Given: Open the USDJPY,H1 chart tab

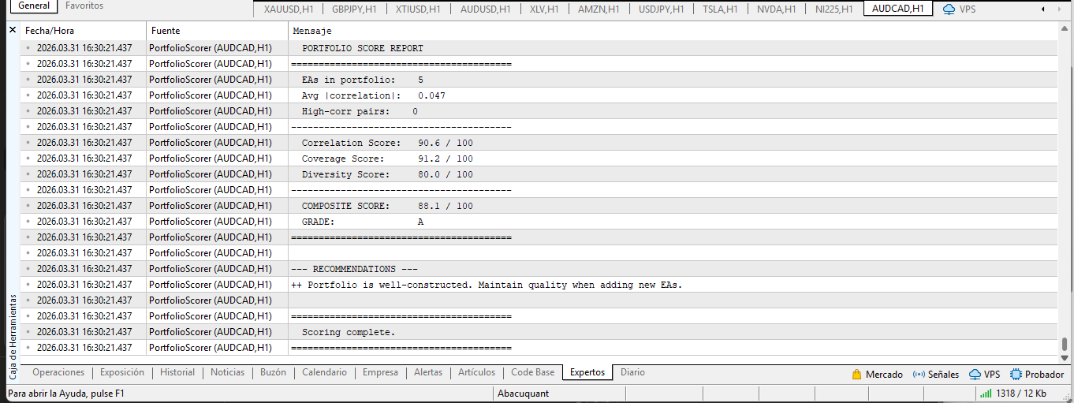Looking at the screenshot, I should 663,9.
